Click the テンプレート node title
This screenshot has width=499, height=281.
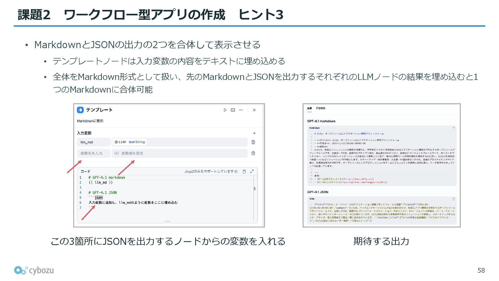(99, 110)
